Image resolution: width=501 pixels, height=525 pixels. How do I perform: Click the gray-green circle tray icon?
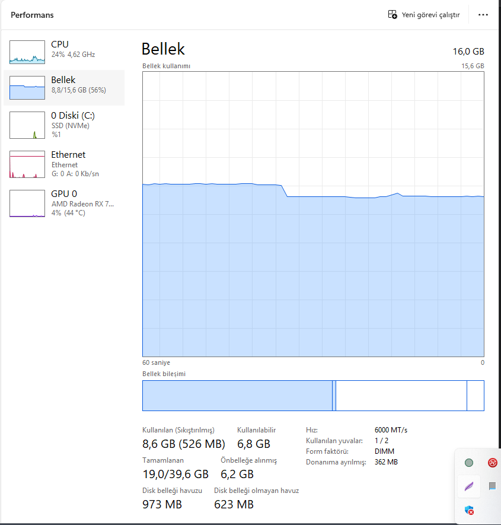[469, 463]
